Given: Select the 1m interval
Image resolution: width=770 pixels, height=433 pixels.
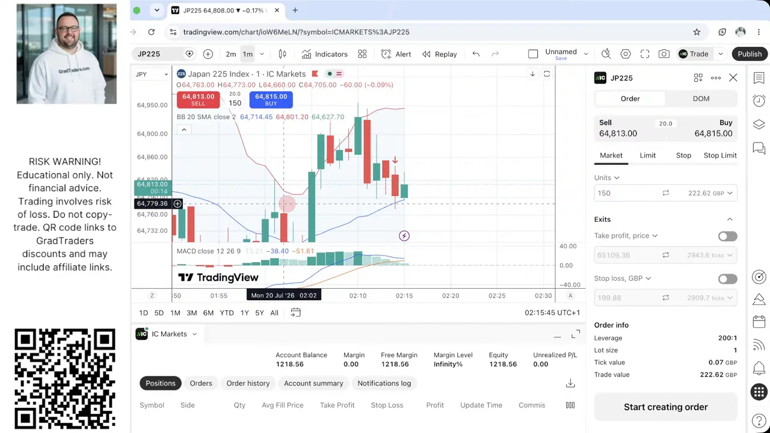Looking at the screenshot, I should coord(248,54).
